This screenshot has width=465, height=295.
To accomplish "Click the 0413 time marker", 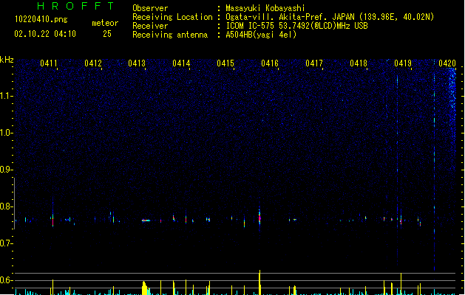I will (137, 63).
